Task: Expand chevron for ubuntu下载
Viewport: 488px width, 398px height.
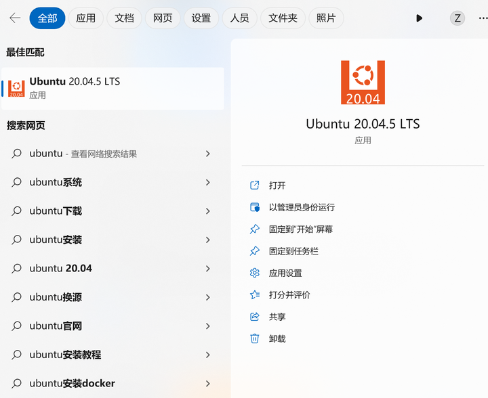Action: pyautogui.click(x=208, y=211)
